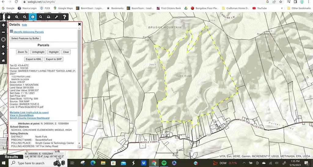Open Spotify from the Windows taskbar
This screenshot has width=313, height=167.
point(164,163)
